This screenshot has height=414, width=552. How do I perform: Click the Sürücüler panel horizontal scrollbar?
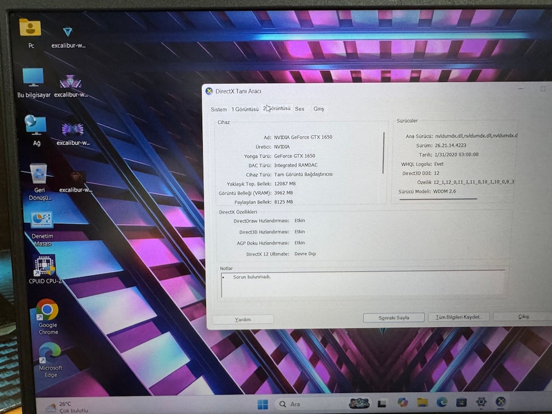pyautogui.click(x=438, y=199)
